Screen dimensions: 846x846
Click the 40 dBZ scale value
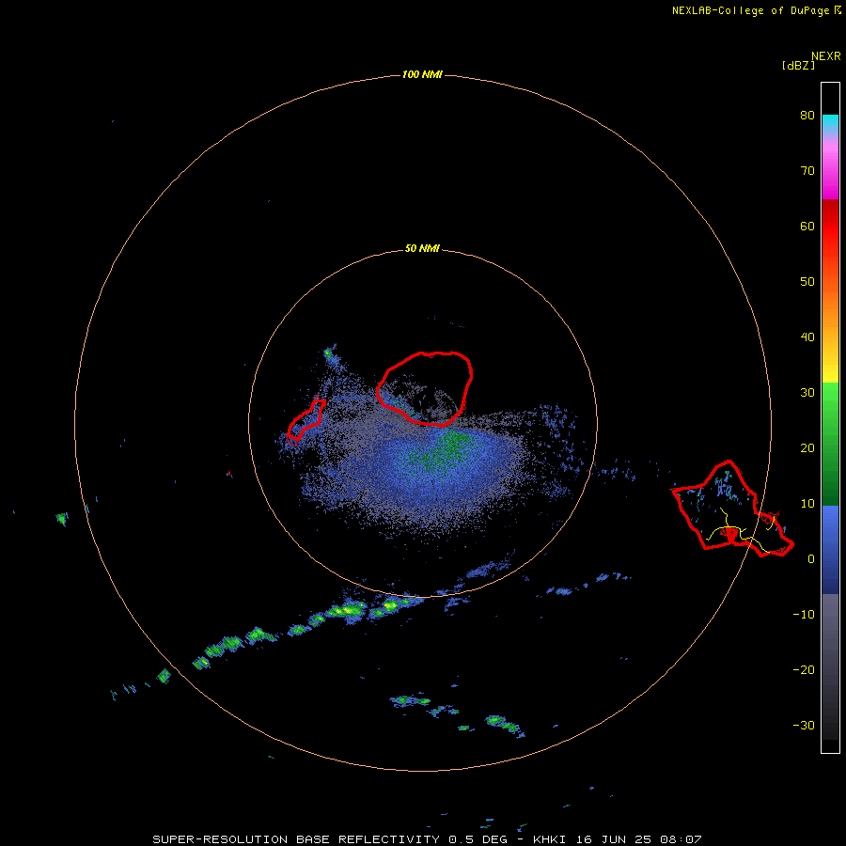click(807, 337)
